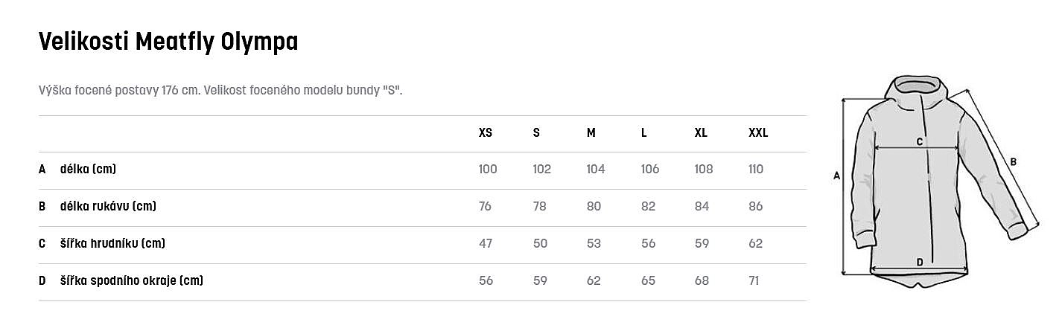Viewport: 1062px width, 328px height.
Task: Click the letter A on jacket diagram
Action: (x=836, y=176)
